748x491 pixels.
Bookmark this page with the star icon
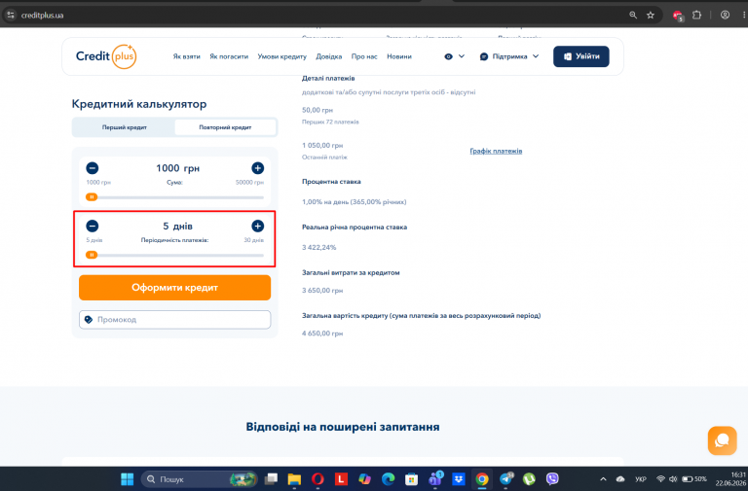click(x=651, y=15)
